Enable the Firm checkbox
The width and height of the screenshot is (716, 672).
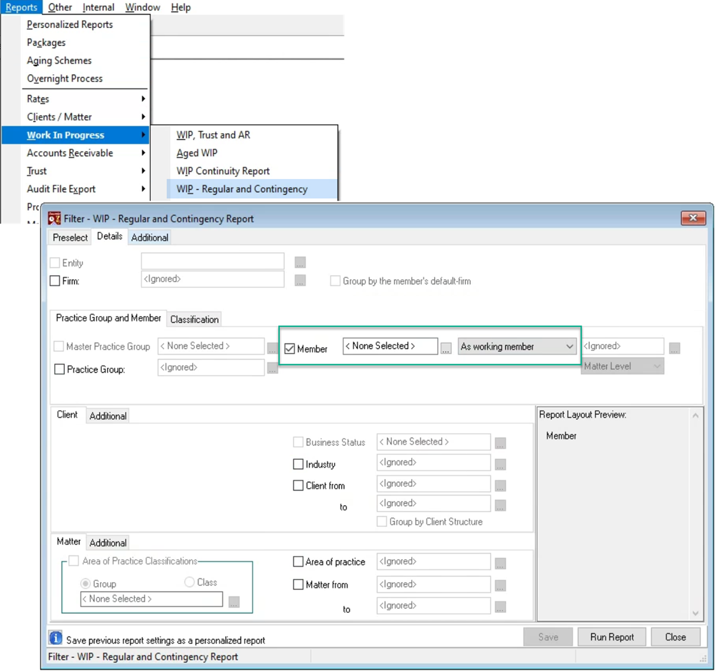55,281
